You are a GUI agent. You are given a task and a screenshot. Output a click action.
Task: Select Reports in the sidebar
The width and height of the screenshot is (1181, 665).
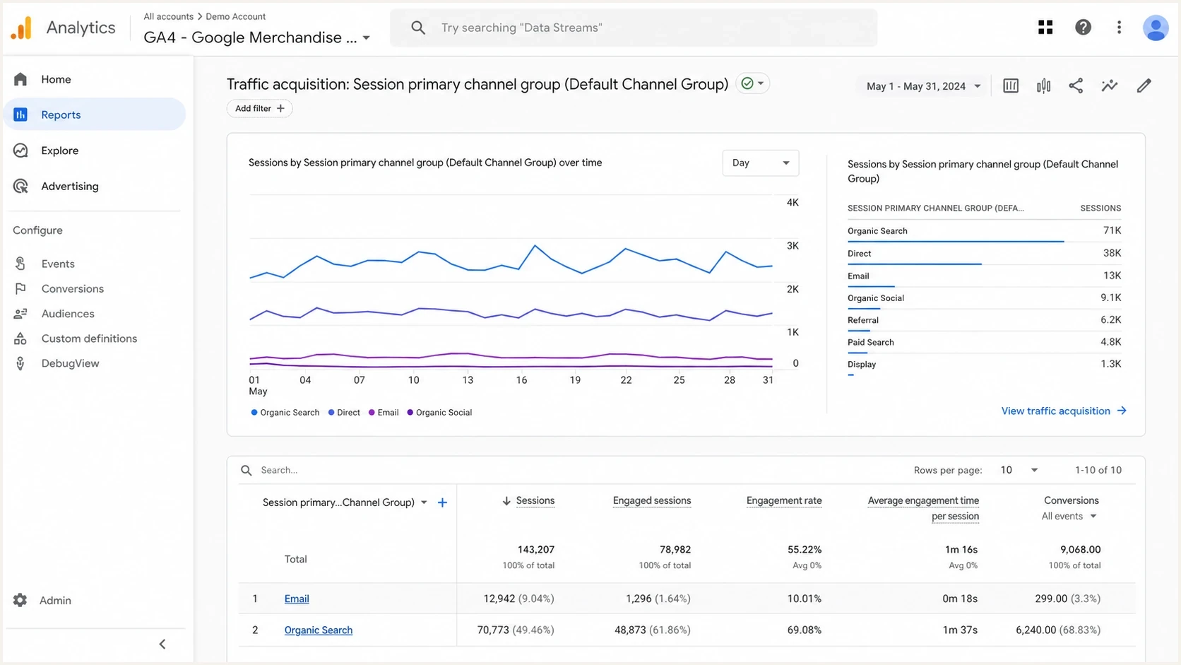tap(95, 114)
